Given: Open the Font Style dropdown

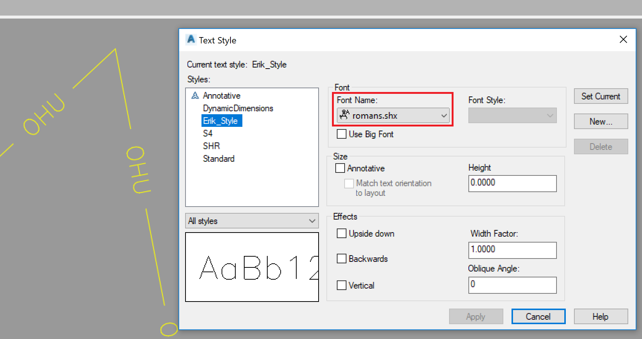Looking at the screenshot, I should [x=549, y=115].
